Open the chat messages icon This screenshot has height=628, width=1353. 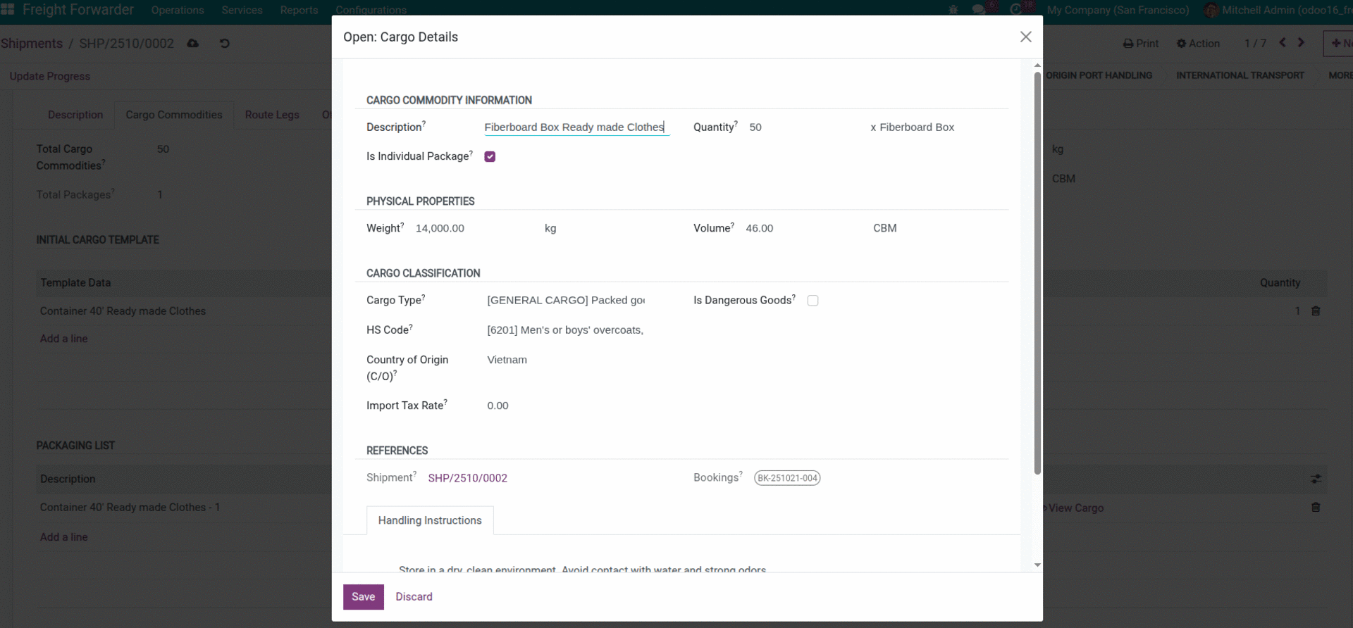[x=979, y=10]
